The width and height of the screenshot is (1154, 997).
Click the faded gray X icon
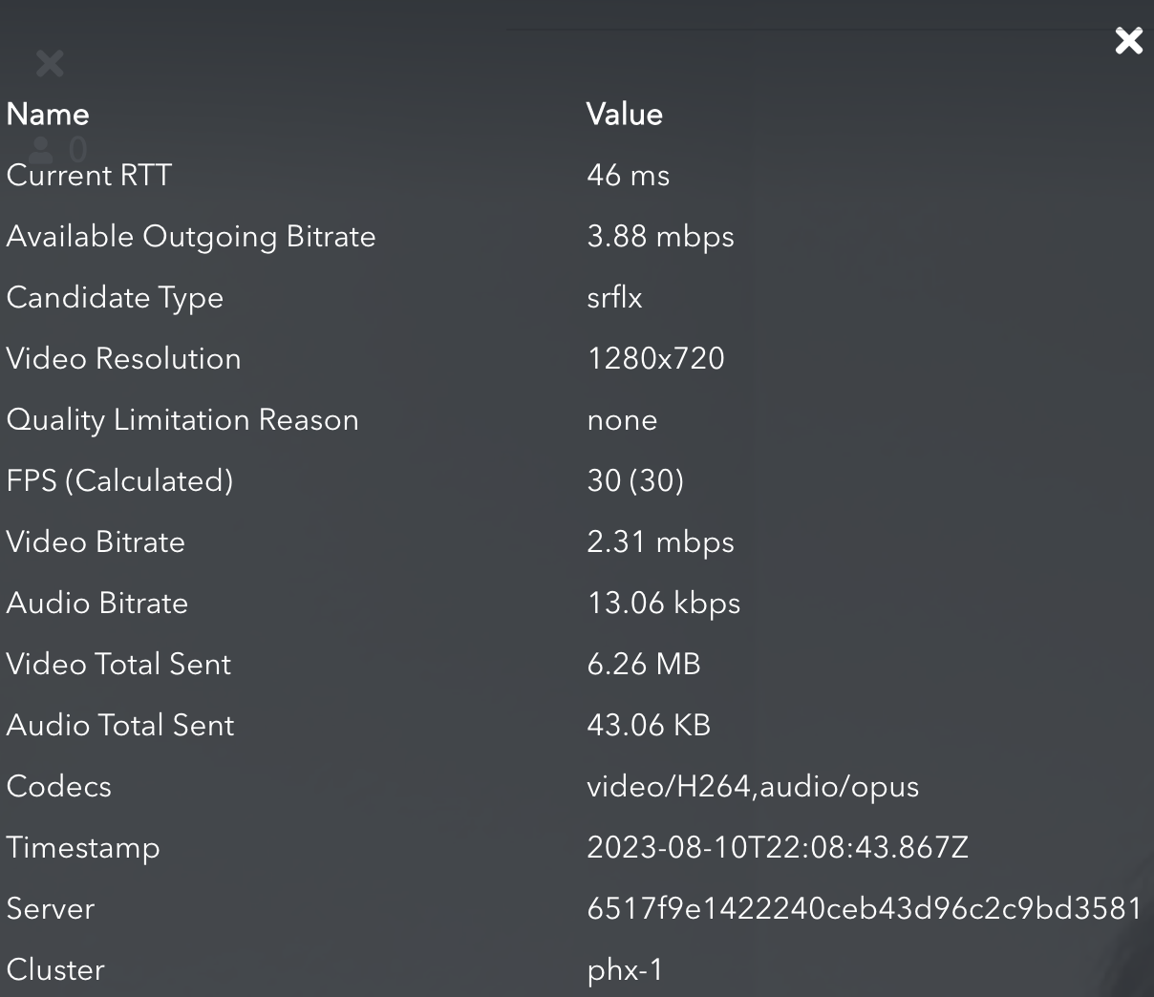50,64
